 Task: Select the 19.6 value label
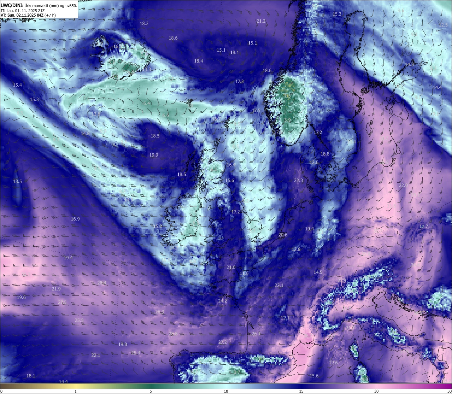click(x=21, y=298)
